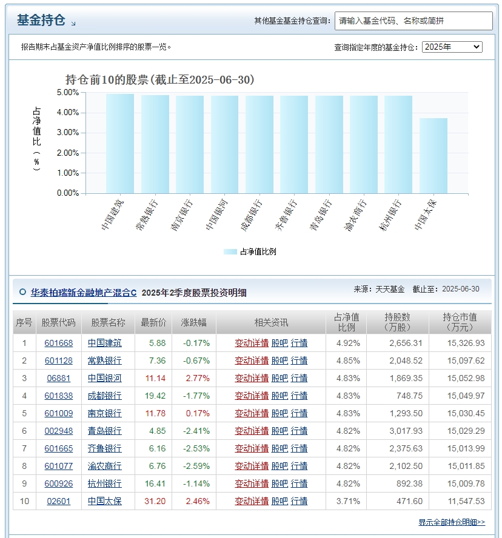
Task: Open stock code 02601 link
Action: tap(59, 501)
